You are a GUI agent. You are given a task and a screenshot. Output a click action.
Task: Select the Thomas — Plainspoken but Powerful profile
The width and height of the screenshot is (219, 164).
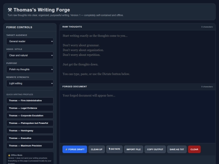coord(30,123)
